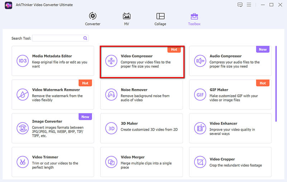This screenshot has height=182, width=287.
Task: Switch to the MV tab
Action: click(127, 19)
